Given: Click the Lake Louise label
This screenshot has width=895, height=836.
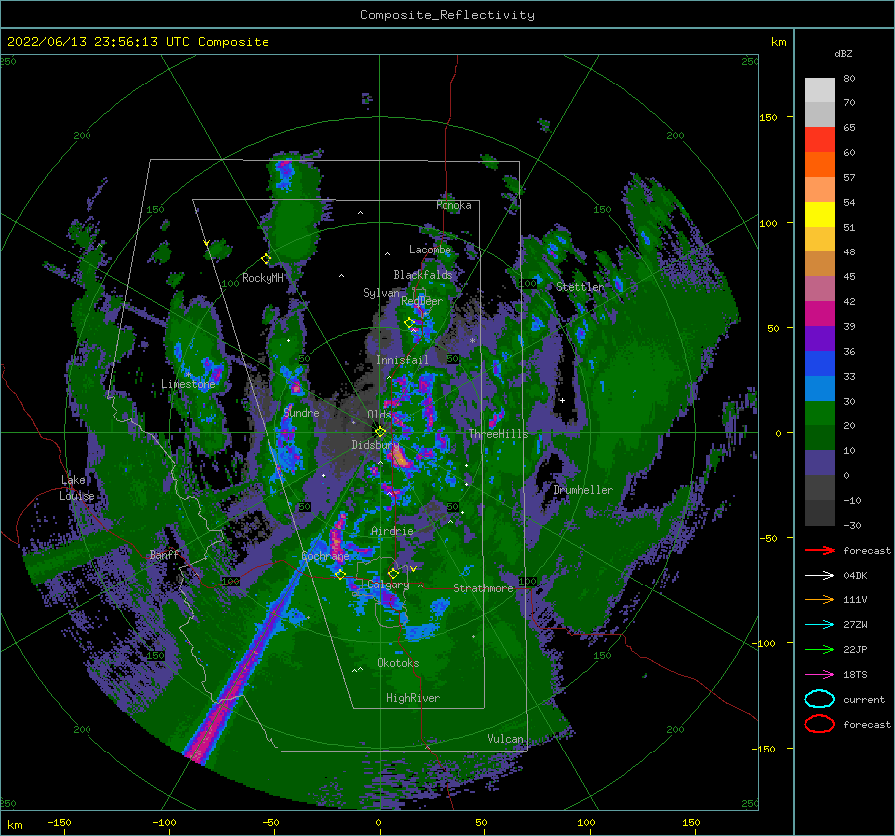Looking at the screenshot, I should click(x=77, y=488).
